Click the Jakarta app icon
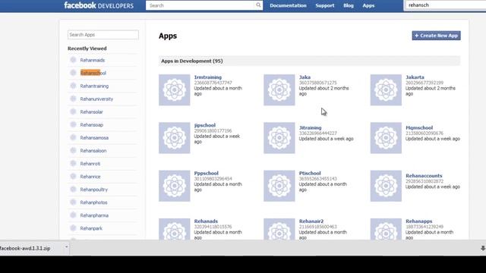This screenshot has height=273, width=486. (x=386, y=89)
